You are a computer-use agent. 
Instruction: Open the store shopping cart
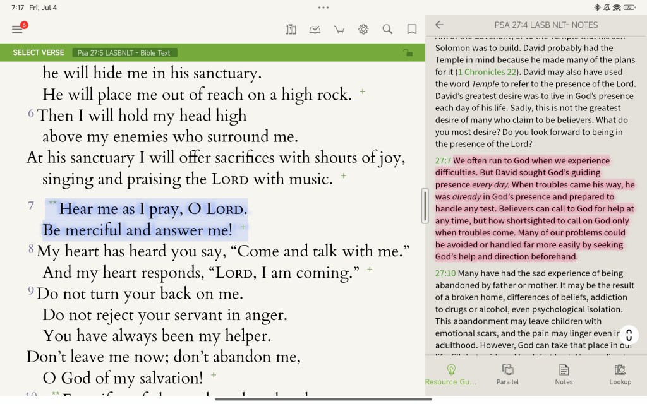coord(339,30)
